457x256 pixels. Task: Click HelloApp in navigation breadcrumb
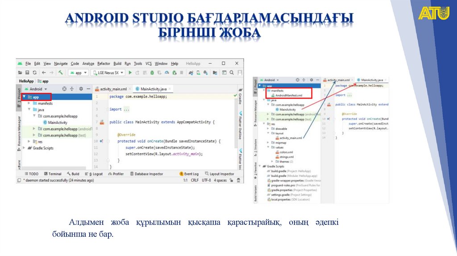tap(26, 81)
